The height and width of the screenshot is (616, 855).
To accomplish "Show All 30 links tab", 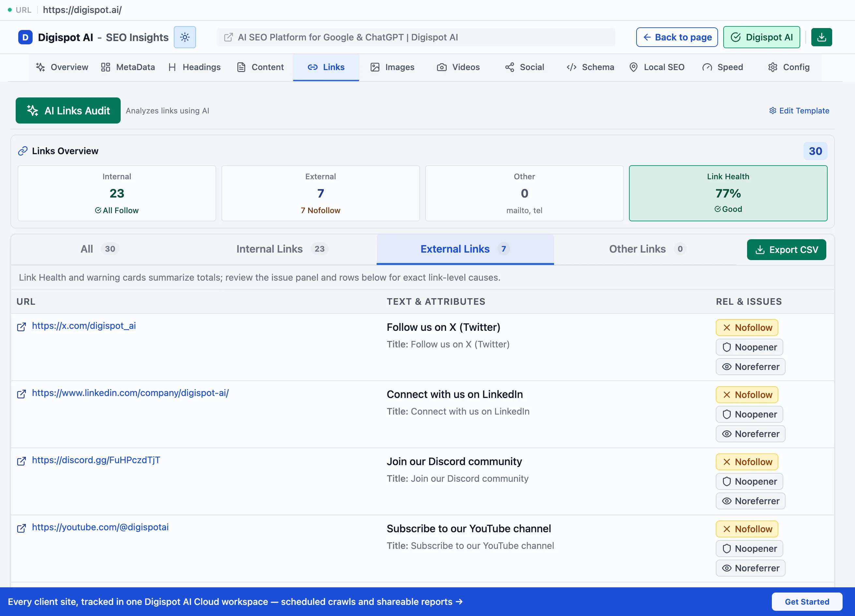I will 99,249.
